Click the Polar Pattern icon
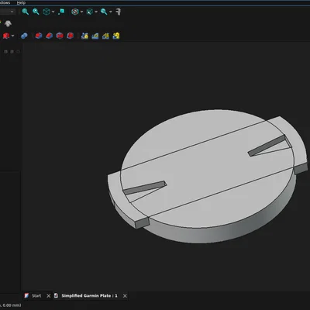The image size is (310, 310). pos(105,36)
